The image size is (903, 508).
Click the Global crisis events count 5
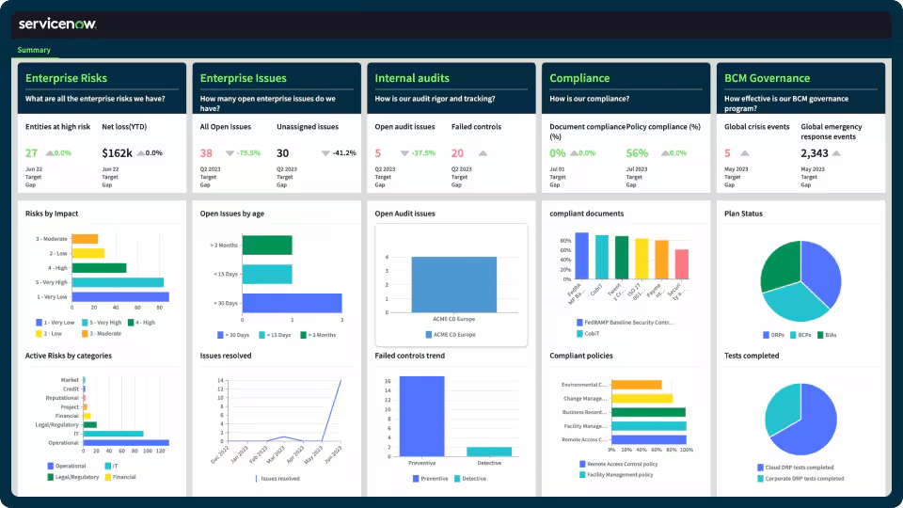point(727,153)
